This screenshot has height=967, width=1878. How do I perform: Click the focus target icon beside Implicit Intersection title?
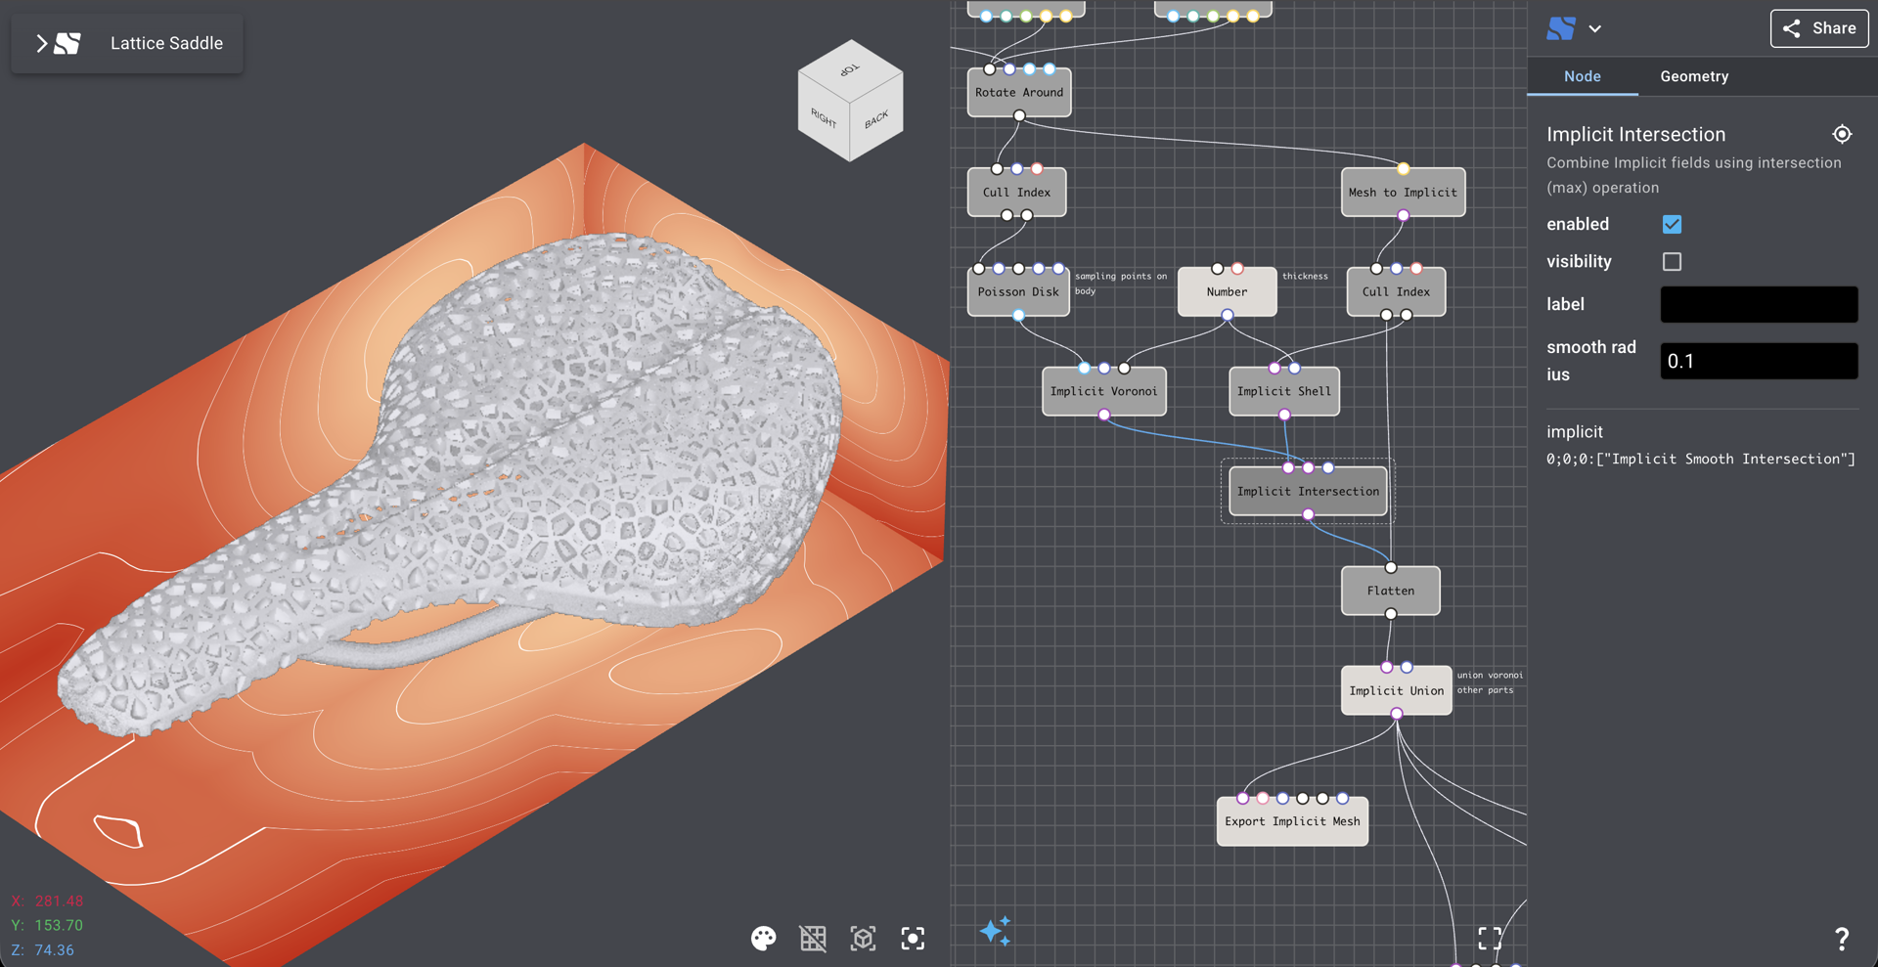pyautogui.click(x=1843, y=134)
